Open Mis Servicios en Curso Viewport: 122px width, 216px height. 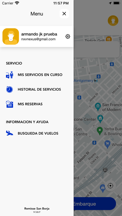37,75
